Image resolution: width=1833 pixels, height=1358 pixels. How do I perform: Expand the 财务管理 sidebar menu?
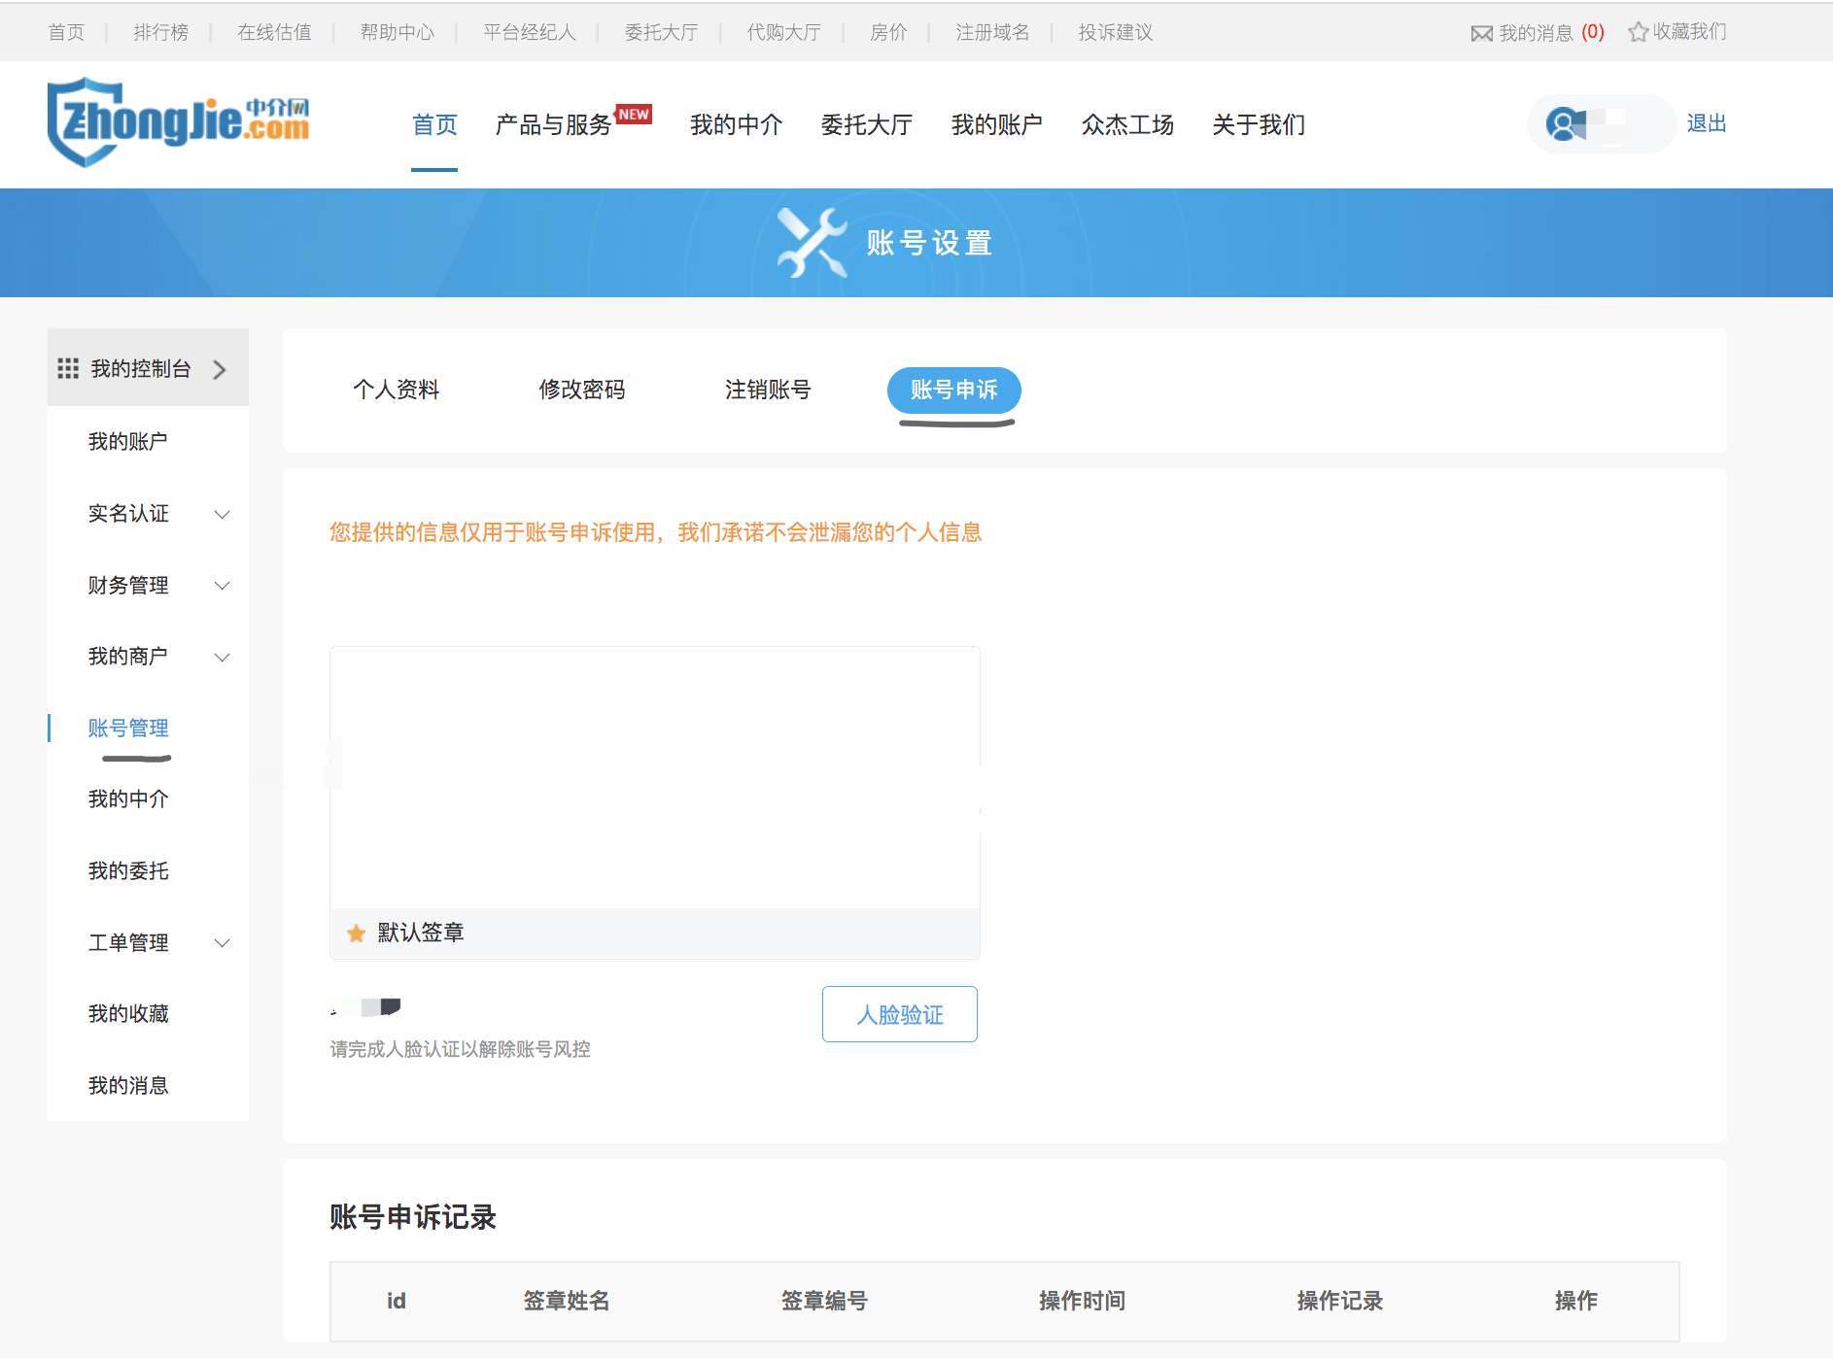(222, 586)
